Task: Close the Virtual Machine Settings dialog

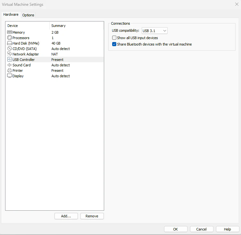Action: pos(237,4)
